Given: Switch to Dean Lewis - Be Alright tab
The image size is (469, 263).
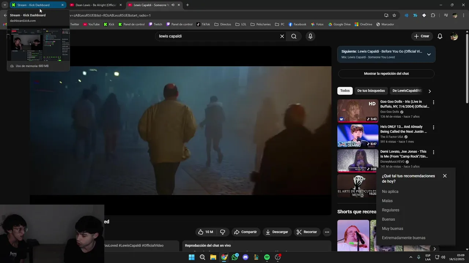Looking at the screenshot, I should coord(96,5).
